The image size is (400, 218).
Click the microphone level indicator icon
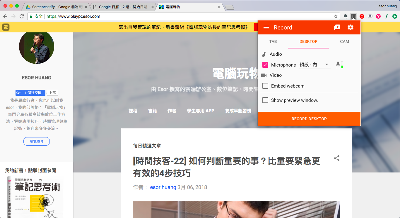tap(339, 65)
